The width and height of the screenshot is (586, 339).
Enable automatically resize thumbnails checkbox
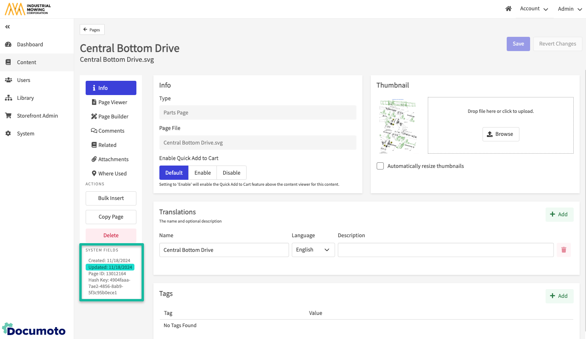(380, 166)
